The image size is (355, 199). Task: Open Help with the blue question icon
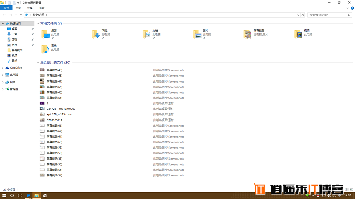point(352,8)
